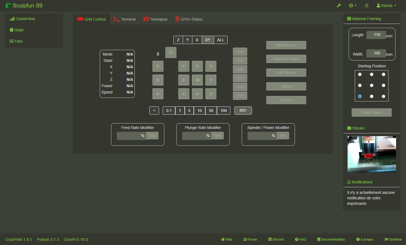The width and height of the screenshot is (406, 245).
Task: Jog XY diagonally down-right
Action: pyautogui.click(x=211, y=94)
